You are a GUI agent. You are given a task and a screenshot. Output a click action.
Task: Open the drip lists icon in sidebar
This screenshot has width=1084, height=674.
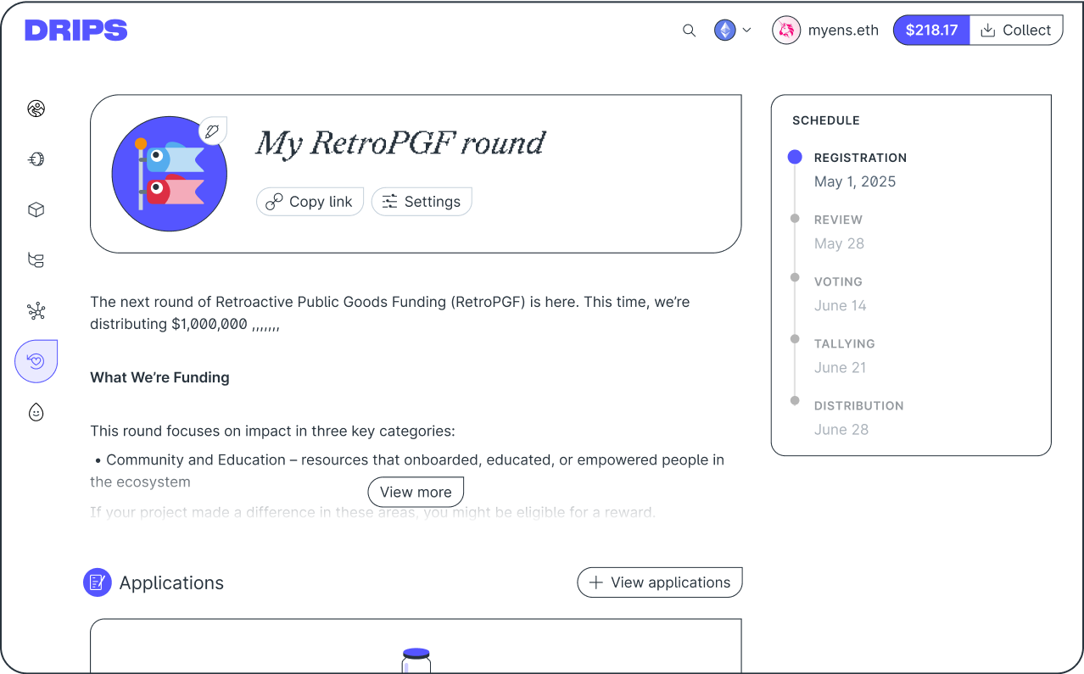click(x=36, y=260)
